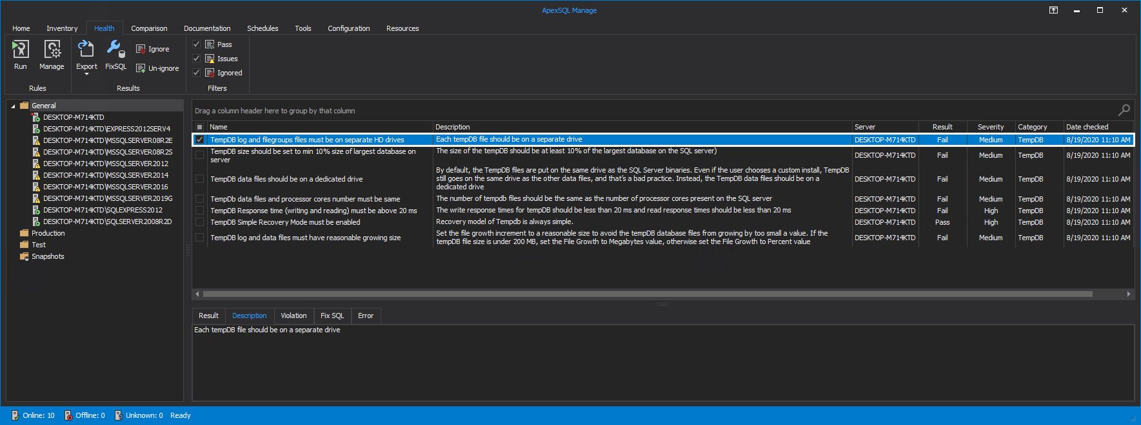Sort grid by Server column header
Image resolution: width=1141 pixels, height=425 pixels.
pyautogui.click(x=885, y=127)
